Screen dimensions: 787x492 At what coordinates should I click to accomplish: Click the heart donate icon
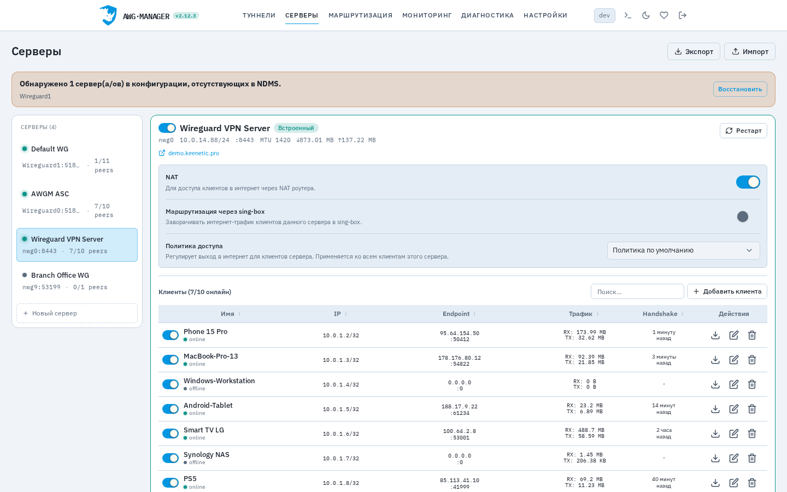click(x=664, y=15)
